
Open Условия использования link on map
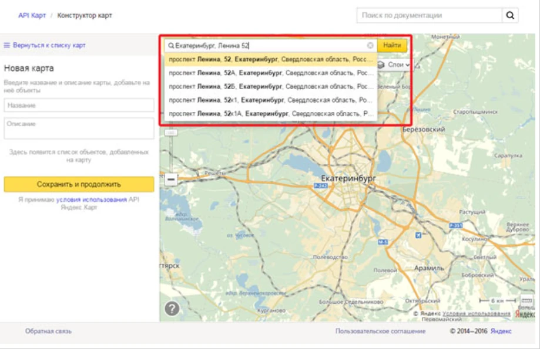[477, 313]
